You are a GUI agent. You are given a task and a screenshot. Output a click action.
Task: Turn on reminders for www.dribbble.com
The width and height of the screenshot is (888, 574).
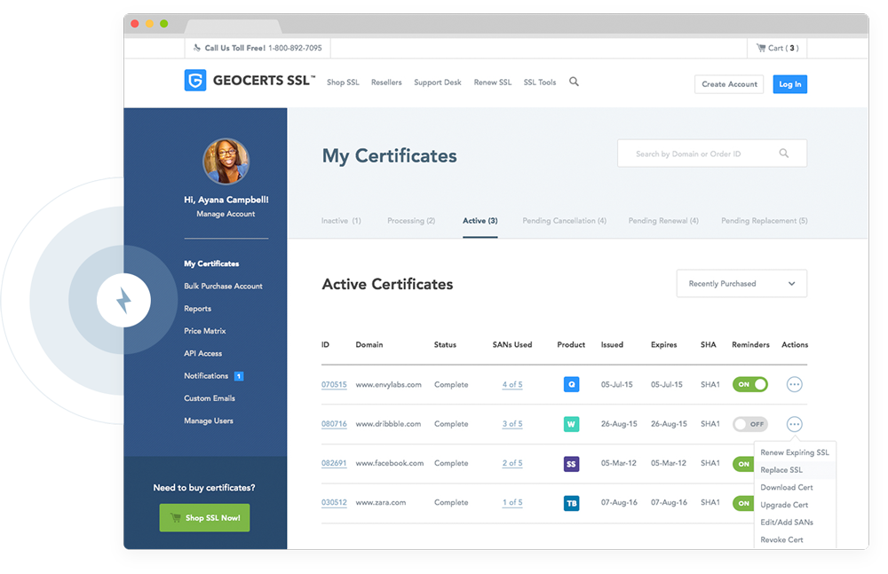point(749,424)
